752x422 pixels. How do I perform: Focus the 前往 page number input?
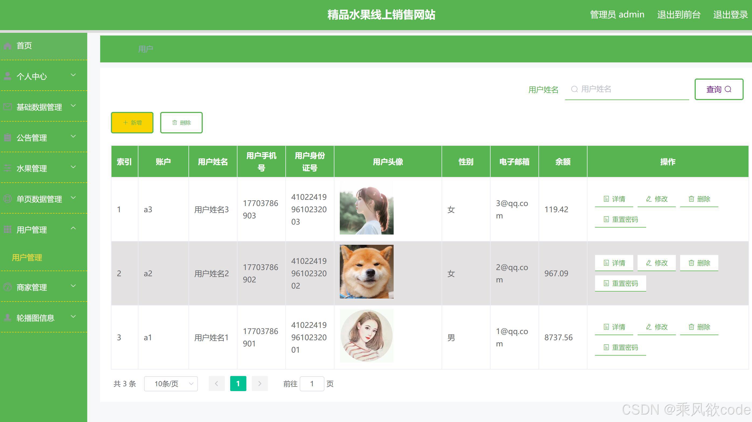[312, 384]
